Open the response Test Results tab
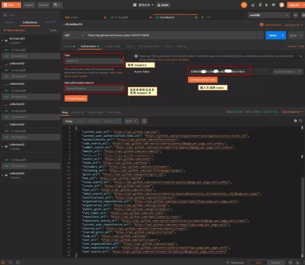Screen dimensions: 305x265 114,112
